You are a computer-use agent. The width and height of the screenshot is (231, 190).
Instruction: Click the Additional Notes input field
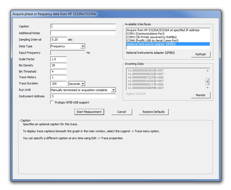tap(83, 33)
